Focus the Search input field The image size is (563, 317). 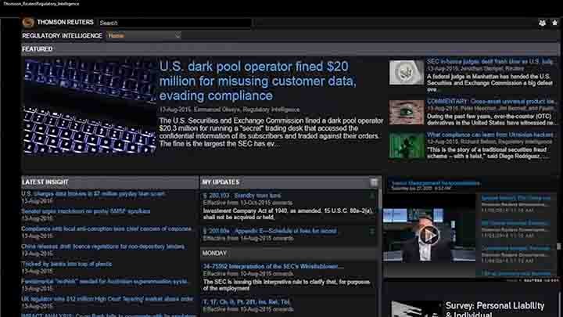pos(175,23)
